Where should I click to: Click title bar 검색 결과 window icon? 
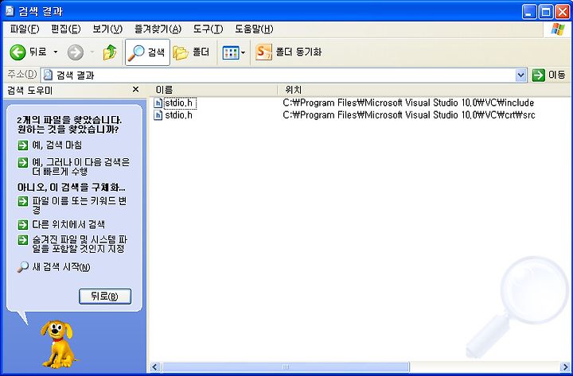(x=9, y=11)
